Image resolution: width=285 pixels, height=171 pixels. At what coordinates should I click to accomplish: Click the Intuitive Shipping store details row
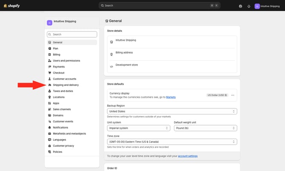tap(172, 42)
